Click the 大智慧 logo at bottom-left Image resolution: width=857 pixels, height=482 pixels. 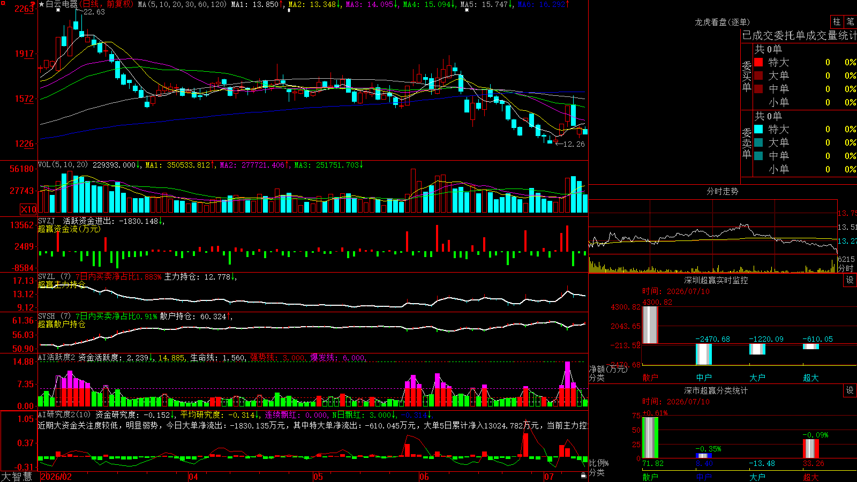pos(16,476)
